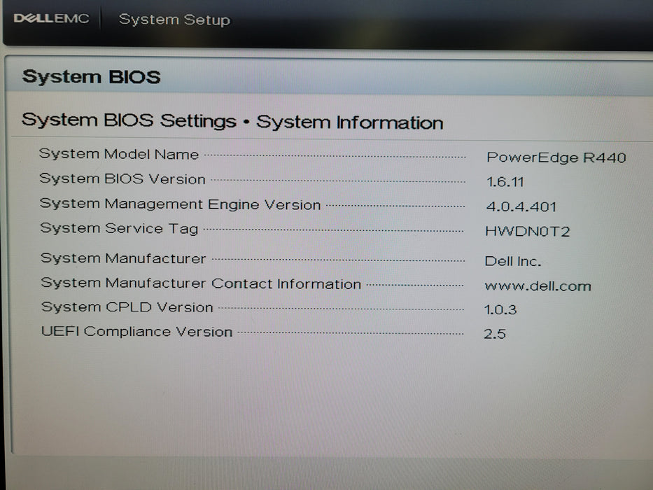Select the System Model Name label
This screenshot has width=653, height=490.
click(119, 154)
